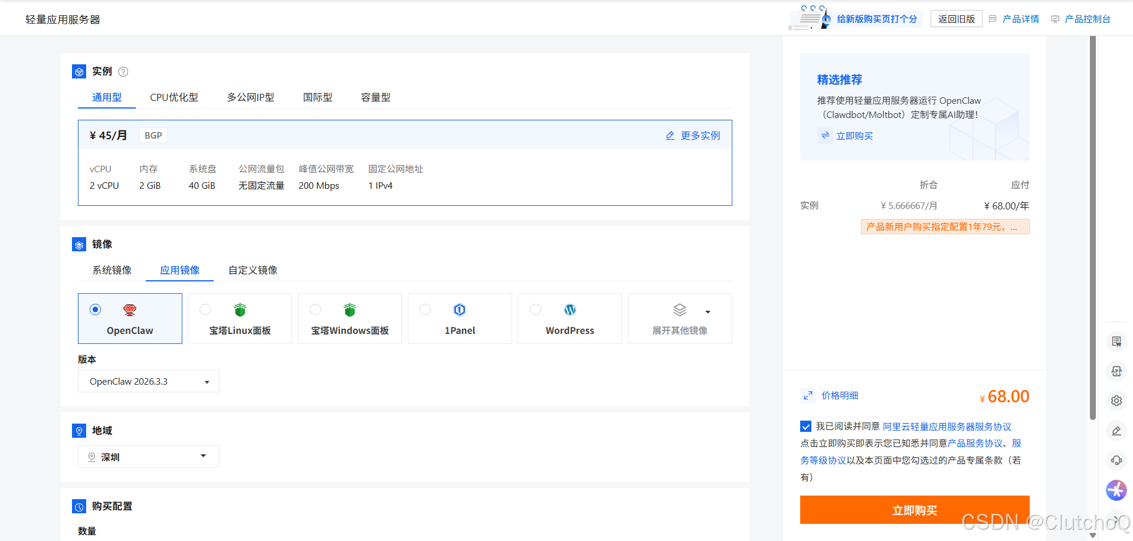Click the stacked layers icon for other images
The image size is (1133, 541).
click(x=680, y=310)
